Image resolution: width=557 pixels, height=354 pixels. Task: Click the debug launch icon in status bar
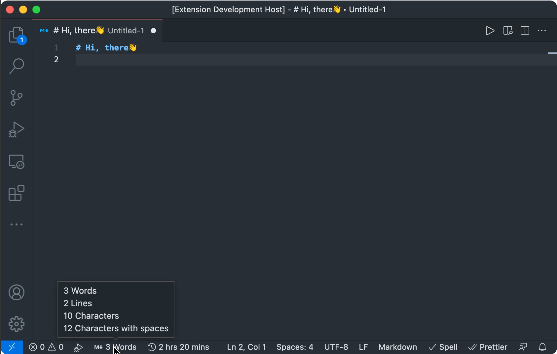click(x=78, y=347)
